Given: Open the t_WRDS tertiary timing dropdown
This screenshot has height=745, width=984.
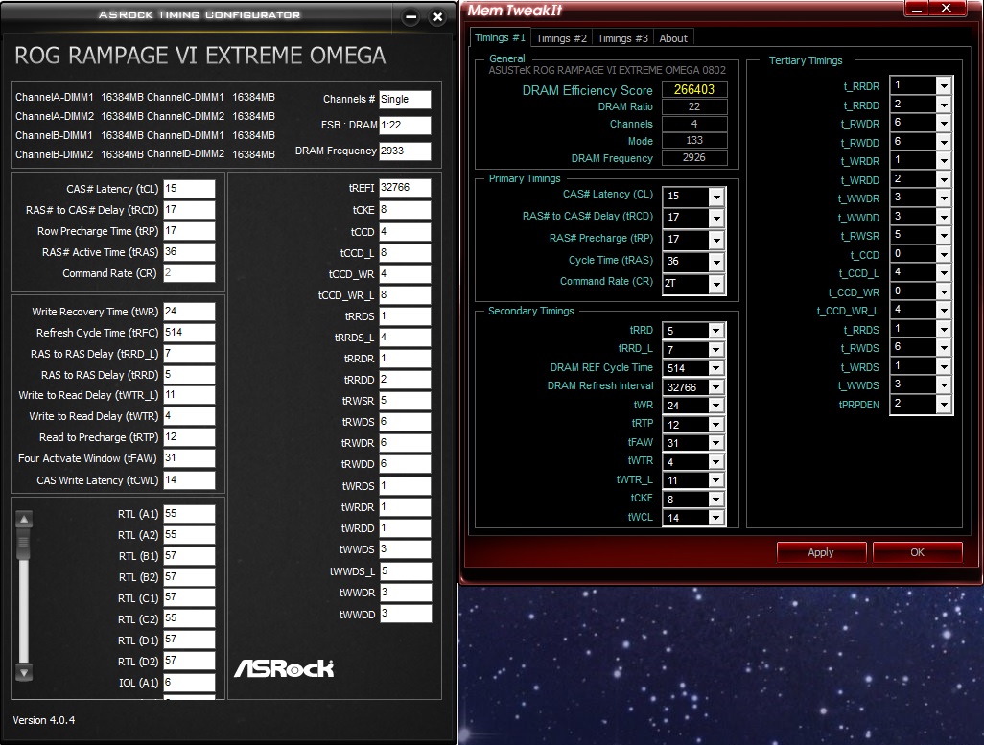Looking at the screenshot, I should [944, 366].
